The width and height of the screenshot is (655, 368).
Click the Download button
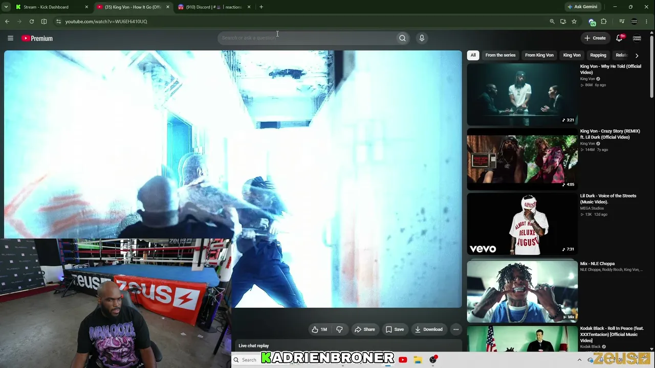tap(429, 329)
